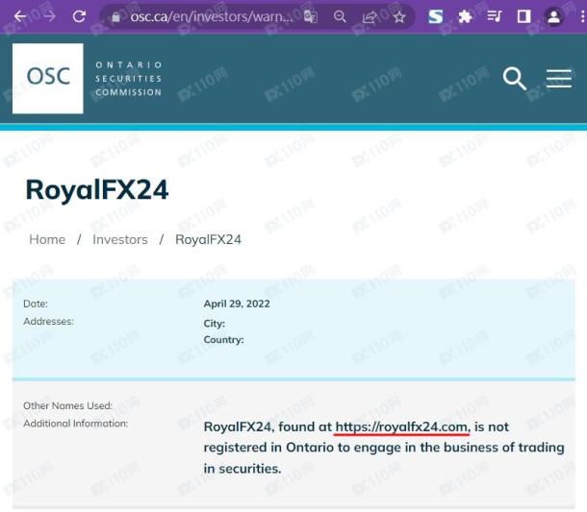Click the Date: label

36,304
